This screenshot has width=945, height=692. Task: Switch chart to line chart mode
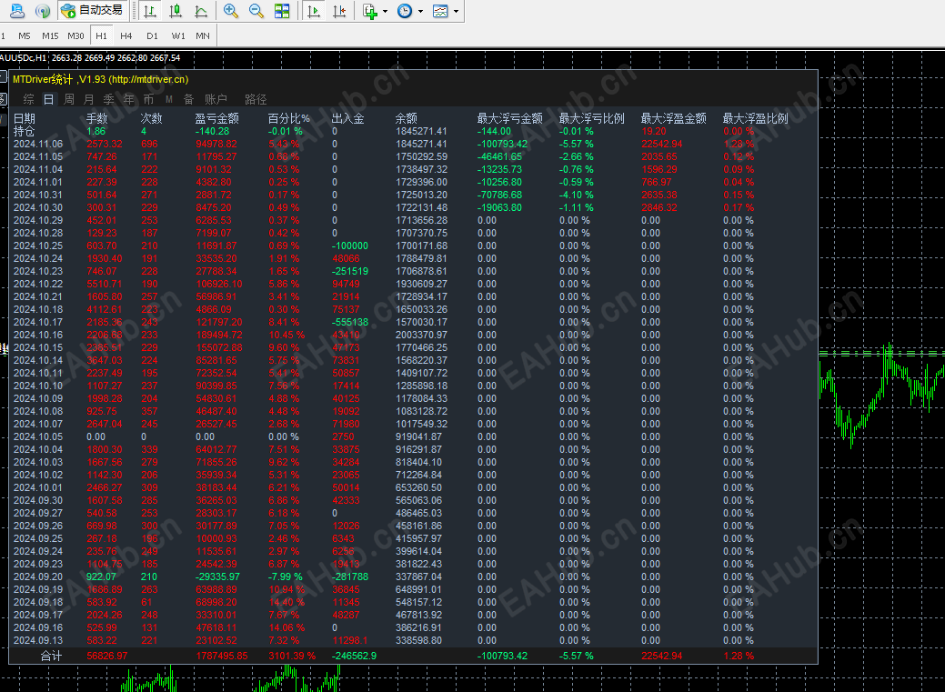point(201,11)
